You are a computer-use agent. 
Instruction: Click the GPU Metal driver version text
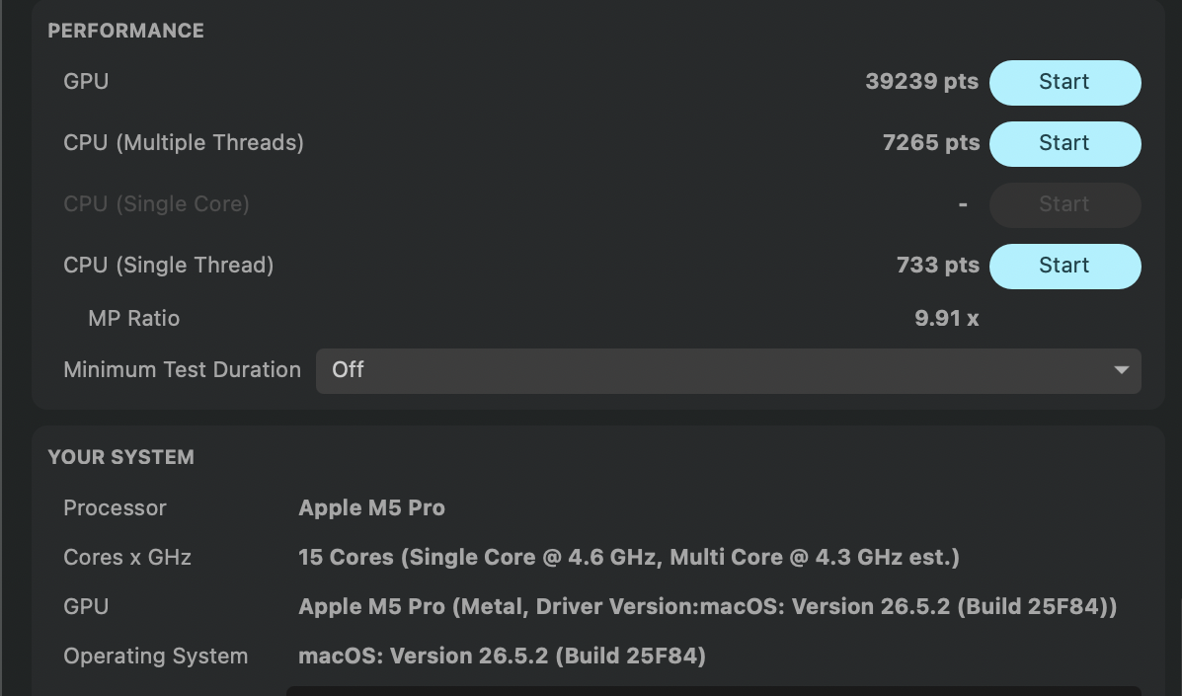(x=707, y=606)
